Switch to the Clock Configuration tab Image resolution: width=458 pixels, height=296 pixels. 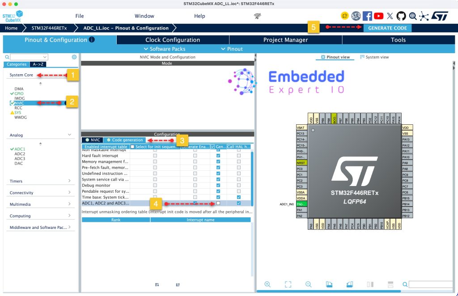173,40
